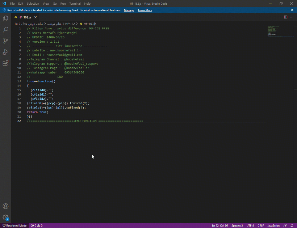Click the split editor right icon
This screenshot has width=297, height=228.
click(x=285, y=17)
